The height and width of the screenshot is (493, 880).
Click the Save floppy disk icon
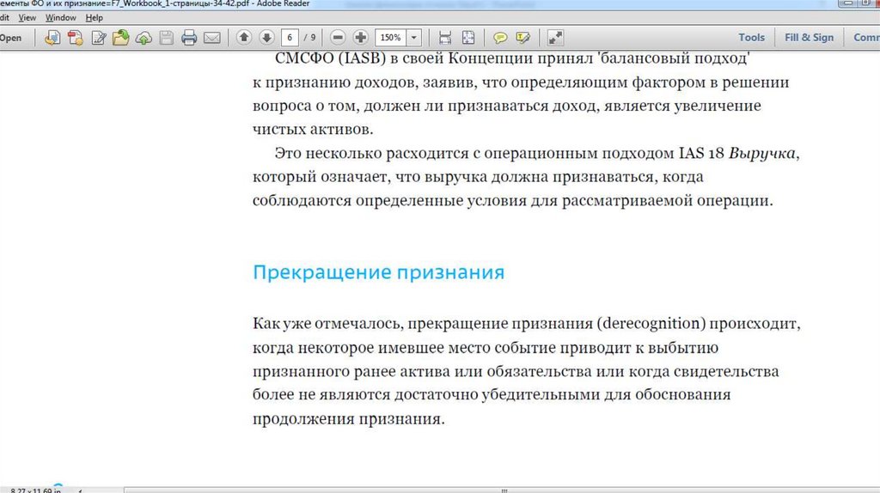click(166, 38)
